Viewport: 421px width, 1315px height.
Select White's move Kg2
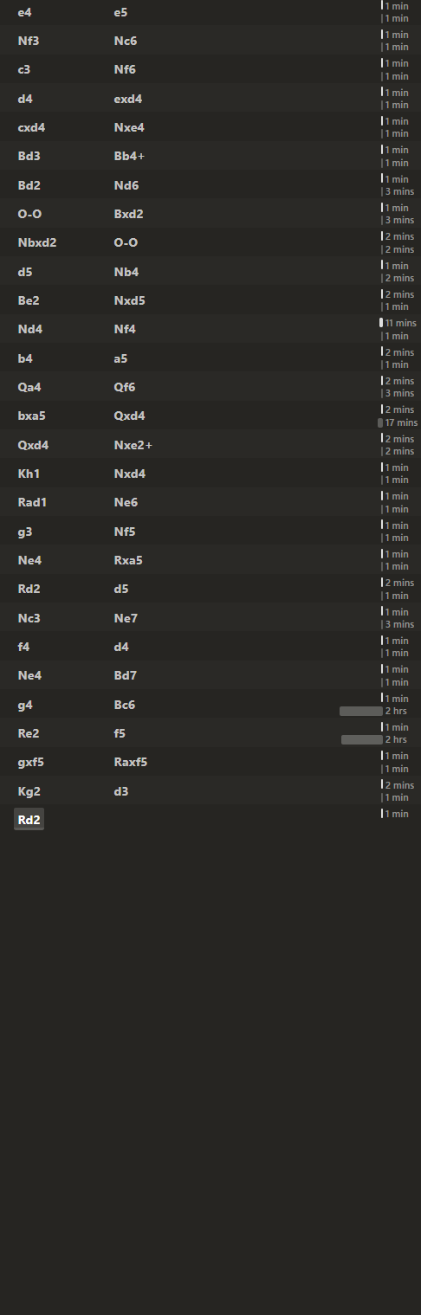(29, 791)
